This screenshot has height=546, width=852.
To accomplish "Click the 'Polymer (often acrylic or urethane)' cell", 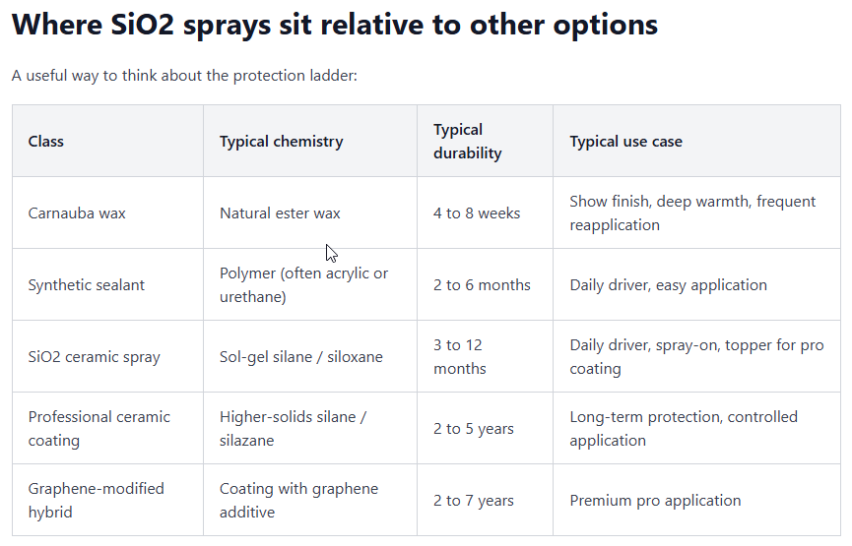I will (x=310, y=285).
